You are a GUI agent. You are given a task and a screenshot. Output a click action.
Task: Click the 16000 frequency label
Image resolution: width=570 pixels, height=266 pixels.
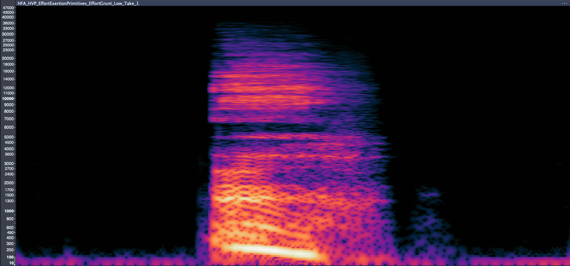8,71
